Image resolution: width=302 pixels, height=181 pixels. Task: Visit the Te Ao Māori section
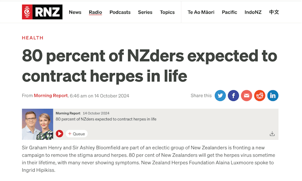tap(201, 12)
